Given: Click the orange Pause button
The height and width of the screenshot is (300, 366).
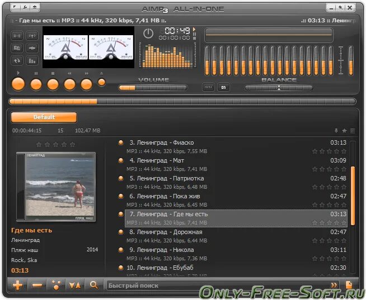Looking at the screenshot, I should click(36, 84).
